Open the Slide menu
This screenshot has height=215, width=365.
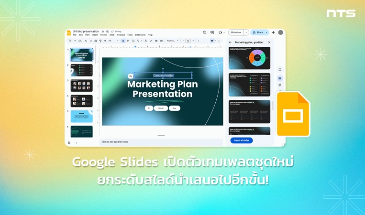[x=112, y=35]
